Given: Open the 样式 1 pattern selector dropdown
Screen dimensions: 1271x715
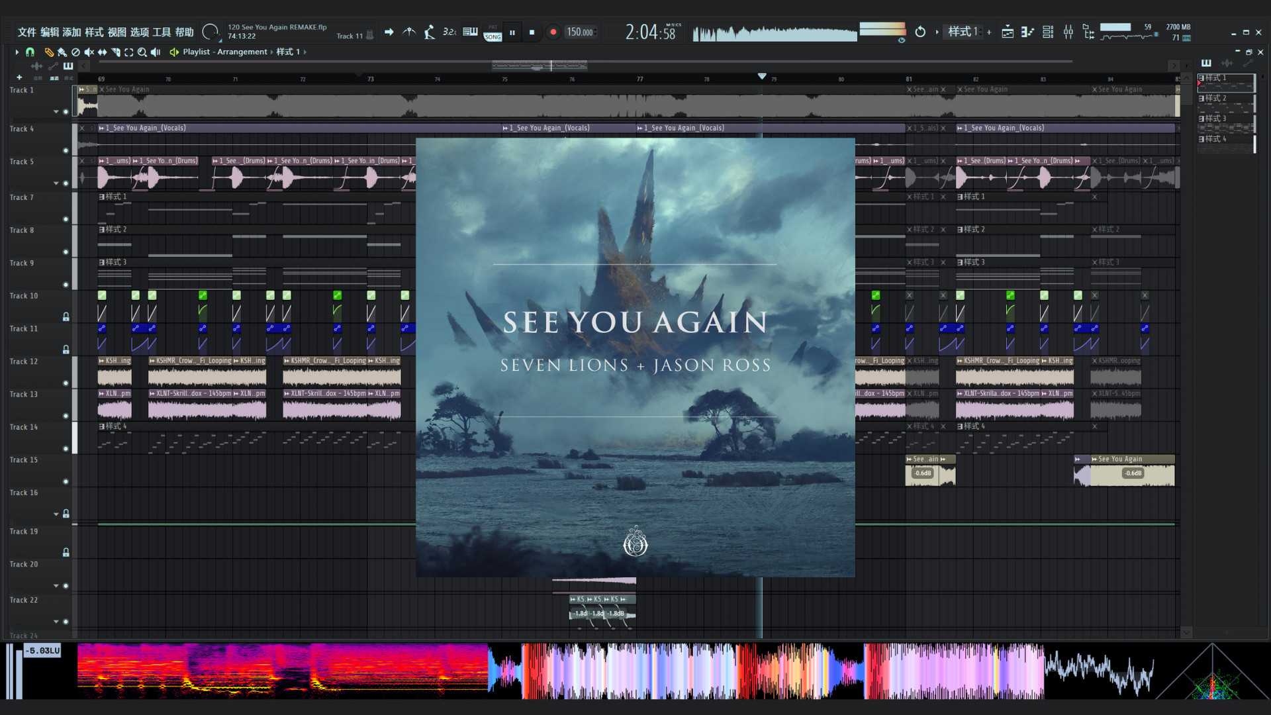Looking at the screenshot, I should (x=963, y=32).
